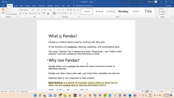Click the Shading paint bucket icon

coord(71,13)
